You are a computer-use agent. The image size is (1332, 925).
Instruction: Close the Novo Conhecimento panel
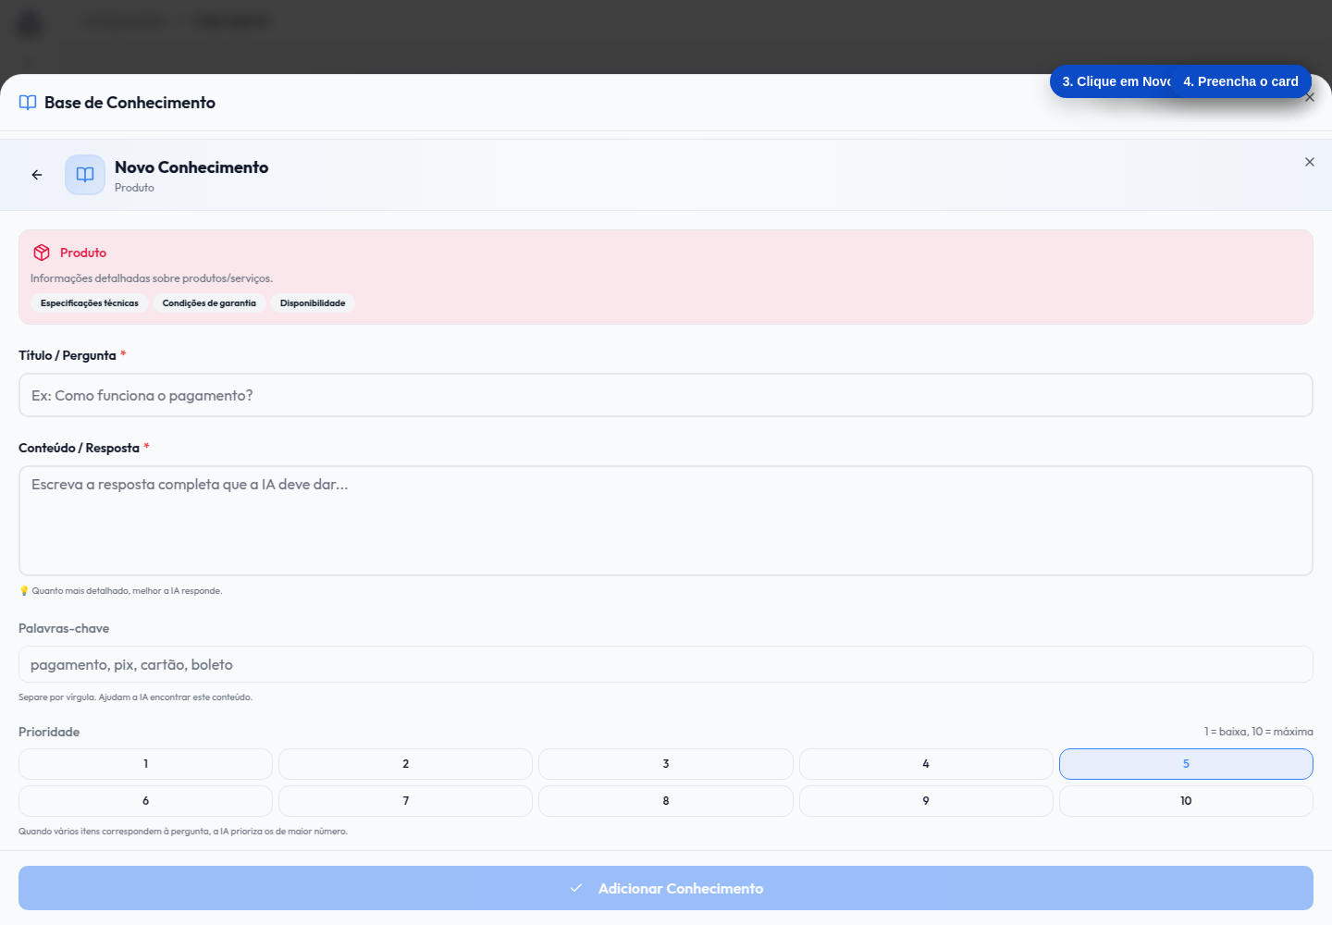tap(1310, 162)
